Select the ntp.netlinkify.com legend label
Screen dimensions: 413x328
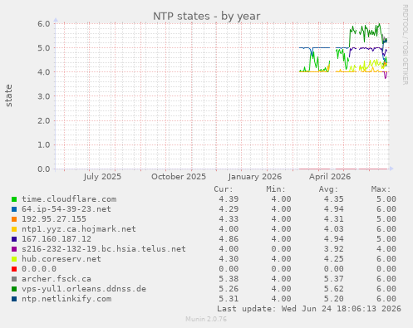[66, 299]
